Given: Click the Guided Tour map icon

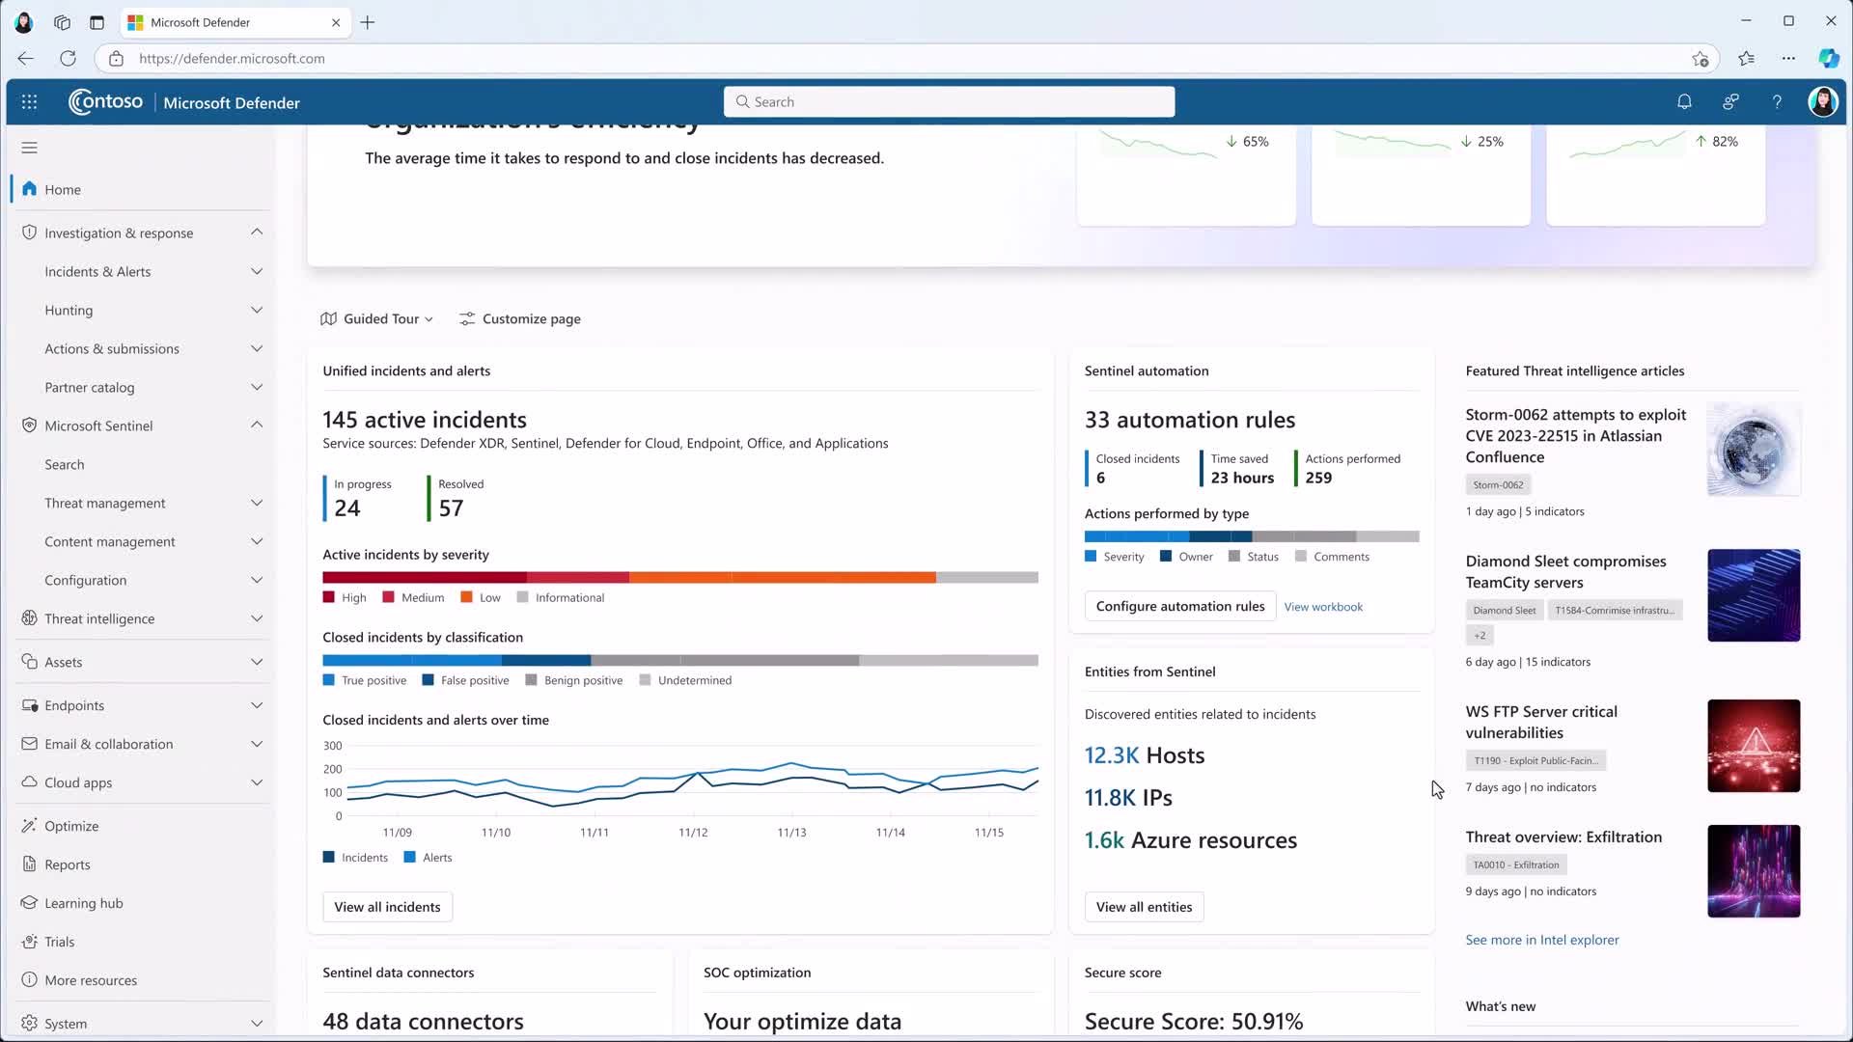Looking at the screenshot, I should coord(328,319).
